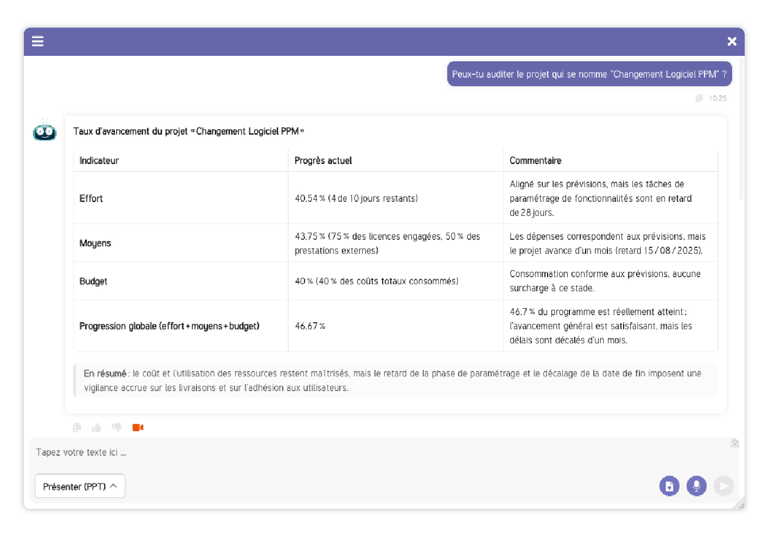Expand the resize handle of the text input
This screenshot has height=537, width=768.
click(x=734, y=443)
